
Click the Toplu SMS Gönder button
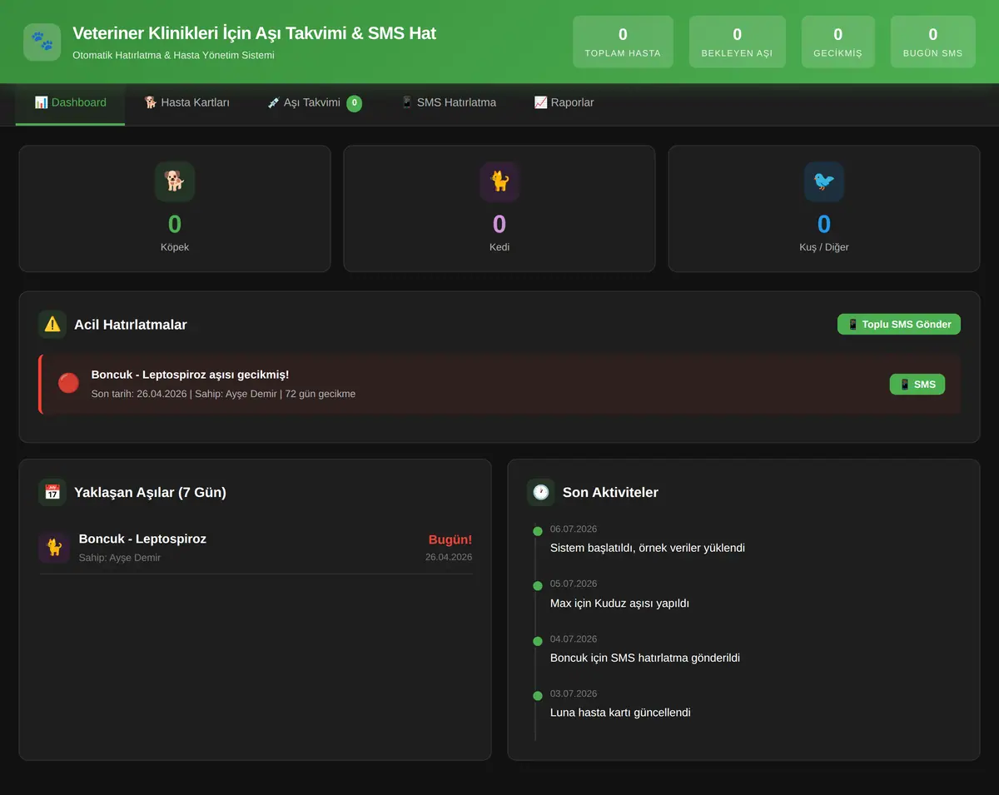point(899,324)
